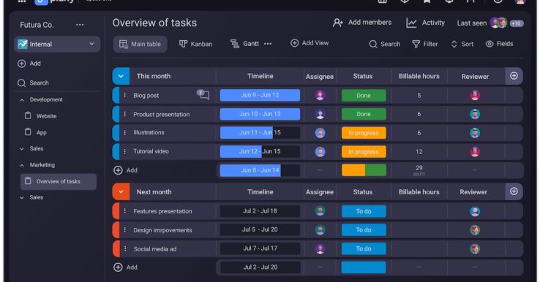This screenshot has width=540, height=282.
Task: Open the Sort tool
Action: point(462,44)
